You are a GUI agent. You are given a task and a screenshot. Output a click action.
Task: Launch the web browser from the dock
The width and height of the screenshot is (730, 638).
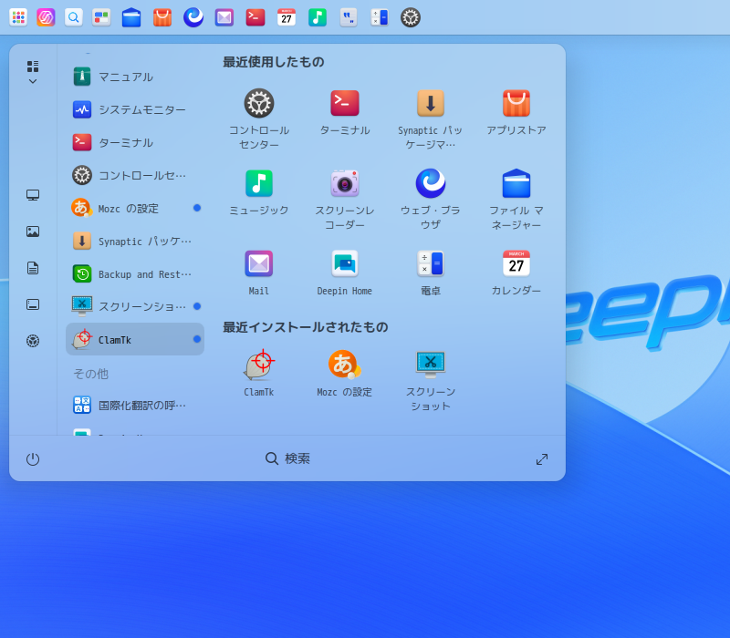[193, 17]
